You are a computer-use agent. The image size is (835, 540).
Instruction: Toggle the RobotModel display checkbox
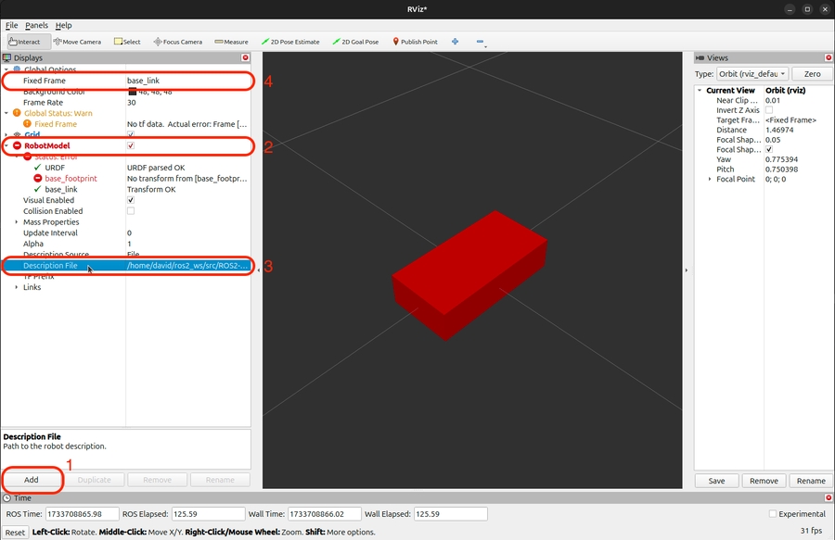[x=131, y=145]
